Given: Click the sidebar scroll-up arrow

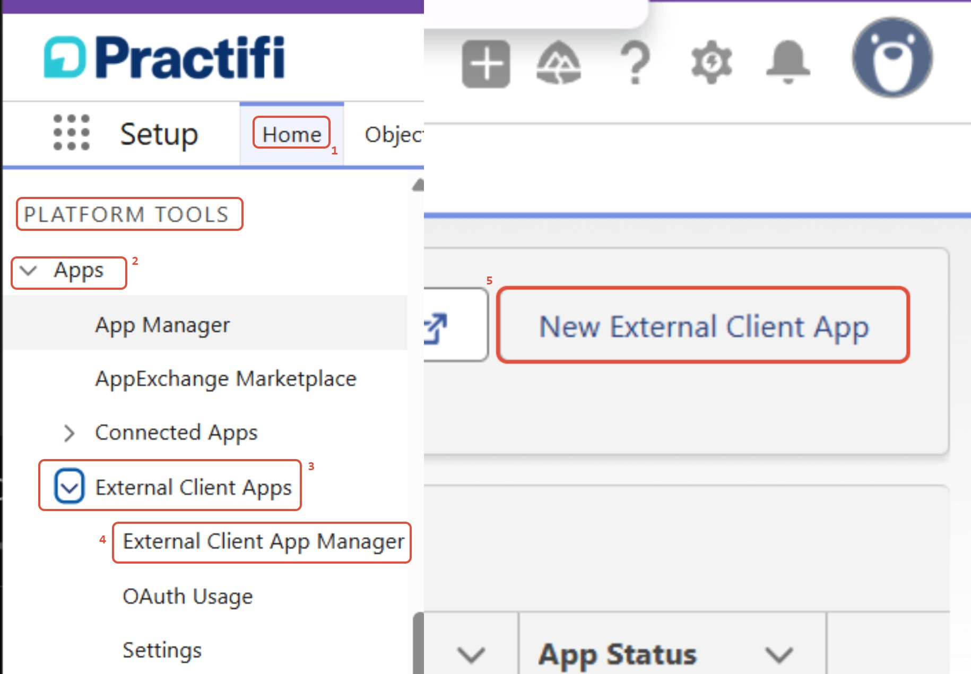Looking at the screenshot, I should [419, 185].
